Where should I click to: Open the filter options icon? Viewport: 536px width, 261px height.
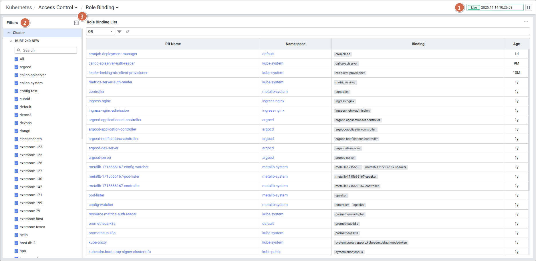119,31
